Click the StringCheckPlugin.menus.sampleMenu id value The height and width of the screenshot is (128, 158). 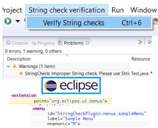(x=101, y=114)
